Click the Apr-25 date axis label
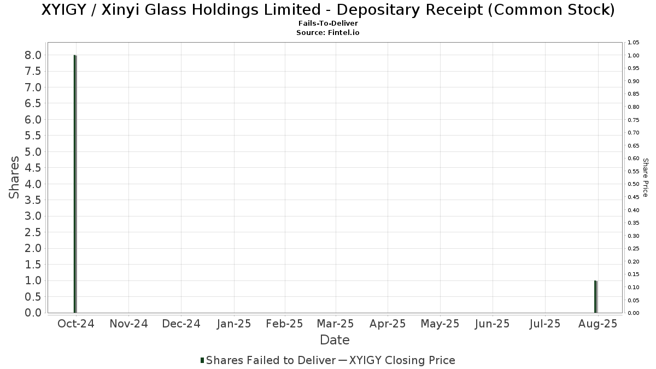Screen dimensions: 656x369 pyautogui.click(x=388, y=324)
